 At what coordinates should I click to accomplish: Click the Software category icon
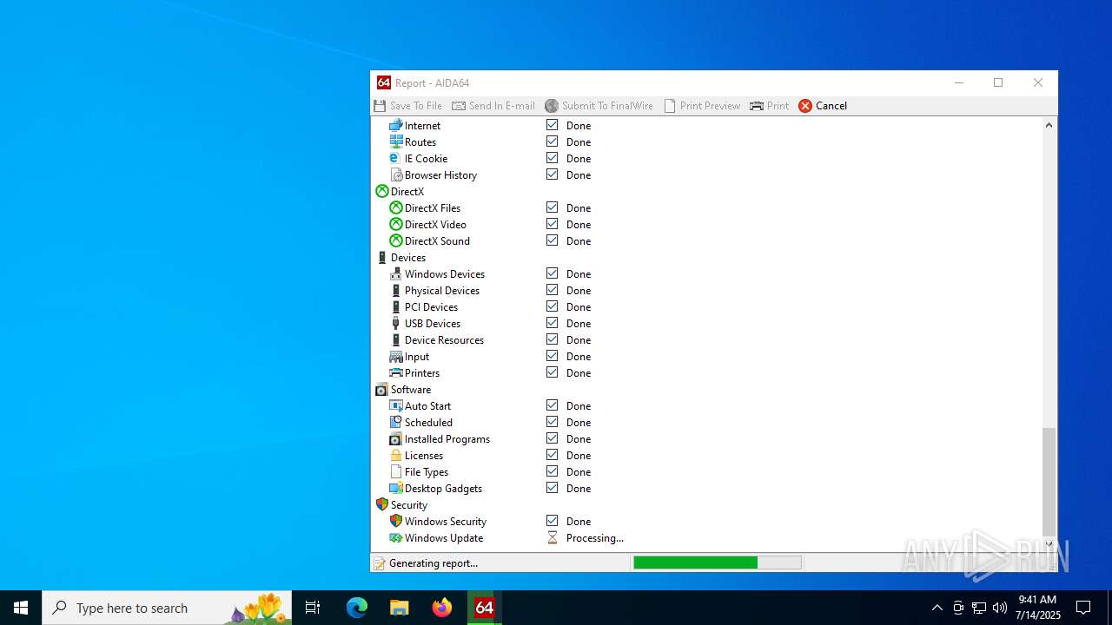(382, 389)
